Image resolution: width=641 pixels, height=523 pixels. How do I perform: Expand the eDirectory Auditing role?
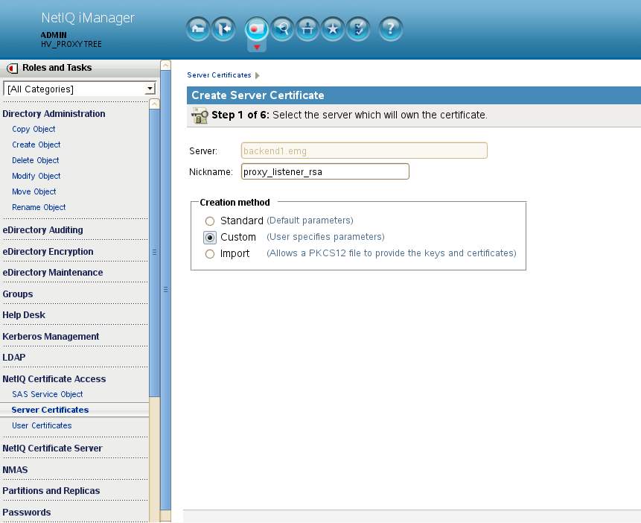pos(42,230)
